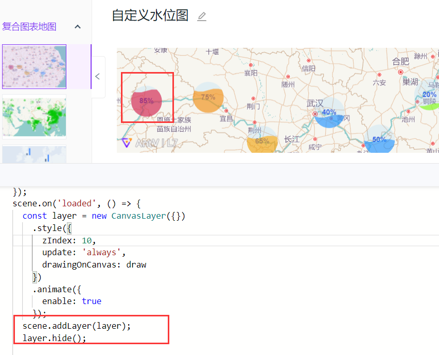This screenshot has width=439, height=355.
Task: Click the pencil edit icon beside 自定义水位图
Action: click(x=201, y=16)
